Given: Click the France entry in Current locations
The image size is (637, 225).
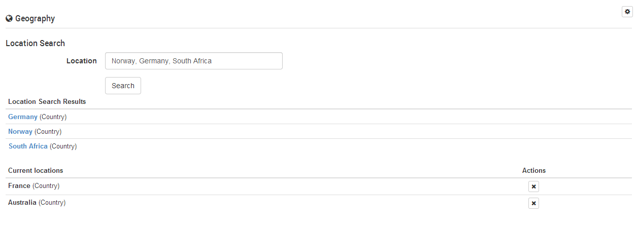Looking at the screenshot, I should 19,186.
